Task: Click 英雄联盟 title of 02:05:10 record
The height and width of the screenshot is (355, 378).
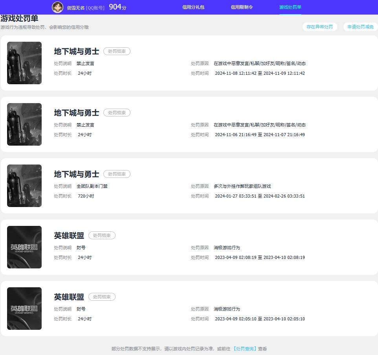Action: pyautogui.click(x=69, y=297)
